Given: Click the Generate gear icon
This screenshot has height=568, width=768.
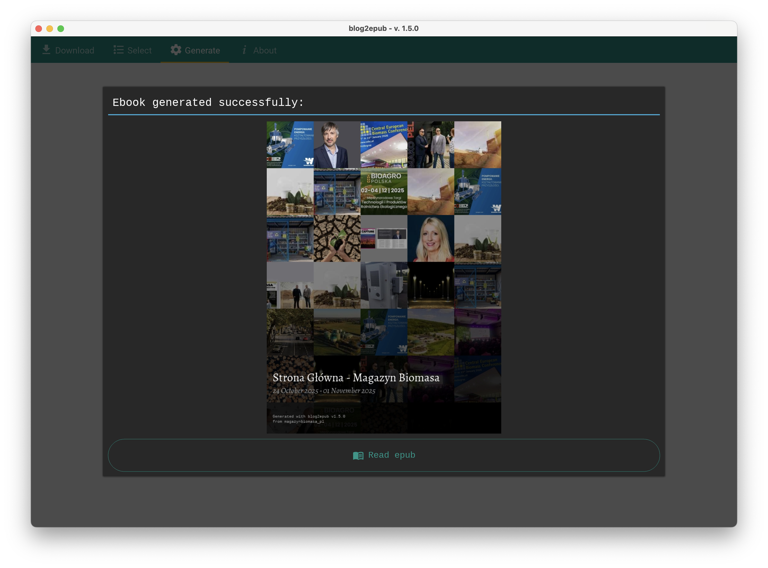Looking at the screenshot, I should 176,50.
